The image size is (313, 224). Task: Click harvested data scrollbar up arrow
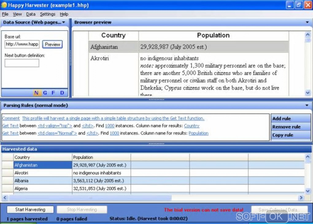[307, 157]
